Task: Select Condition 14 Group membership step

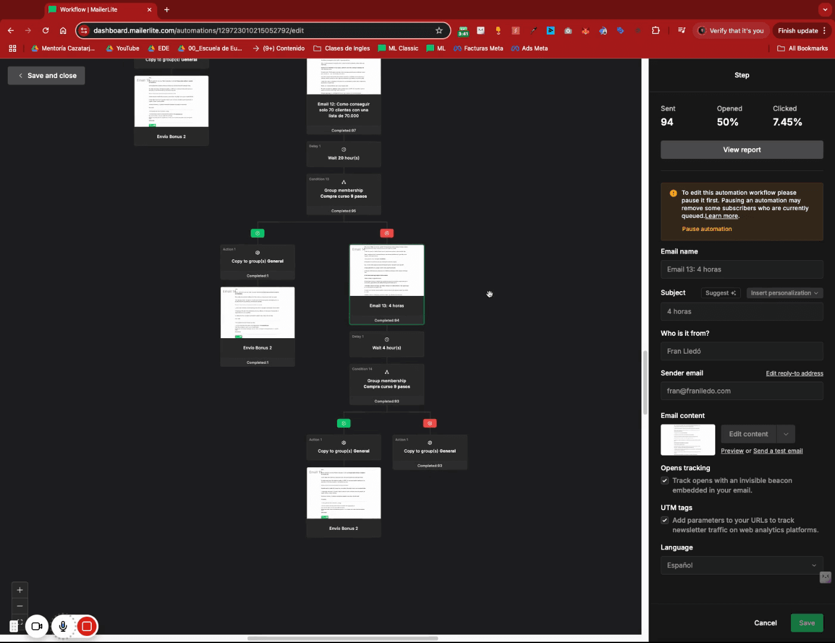Action: [387, 385]
